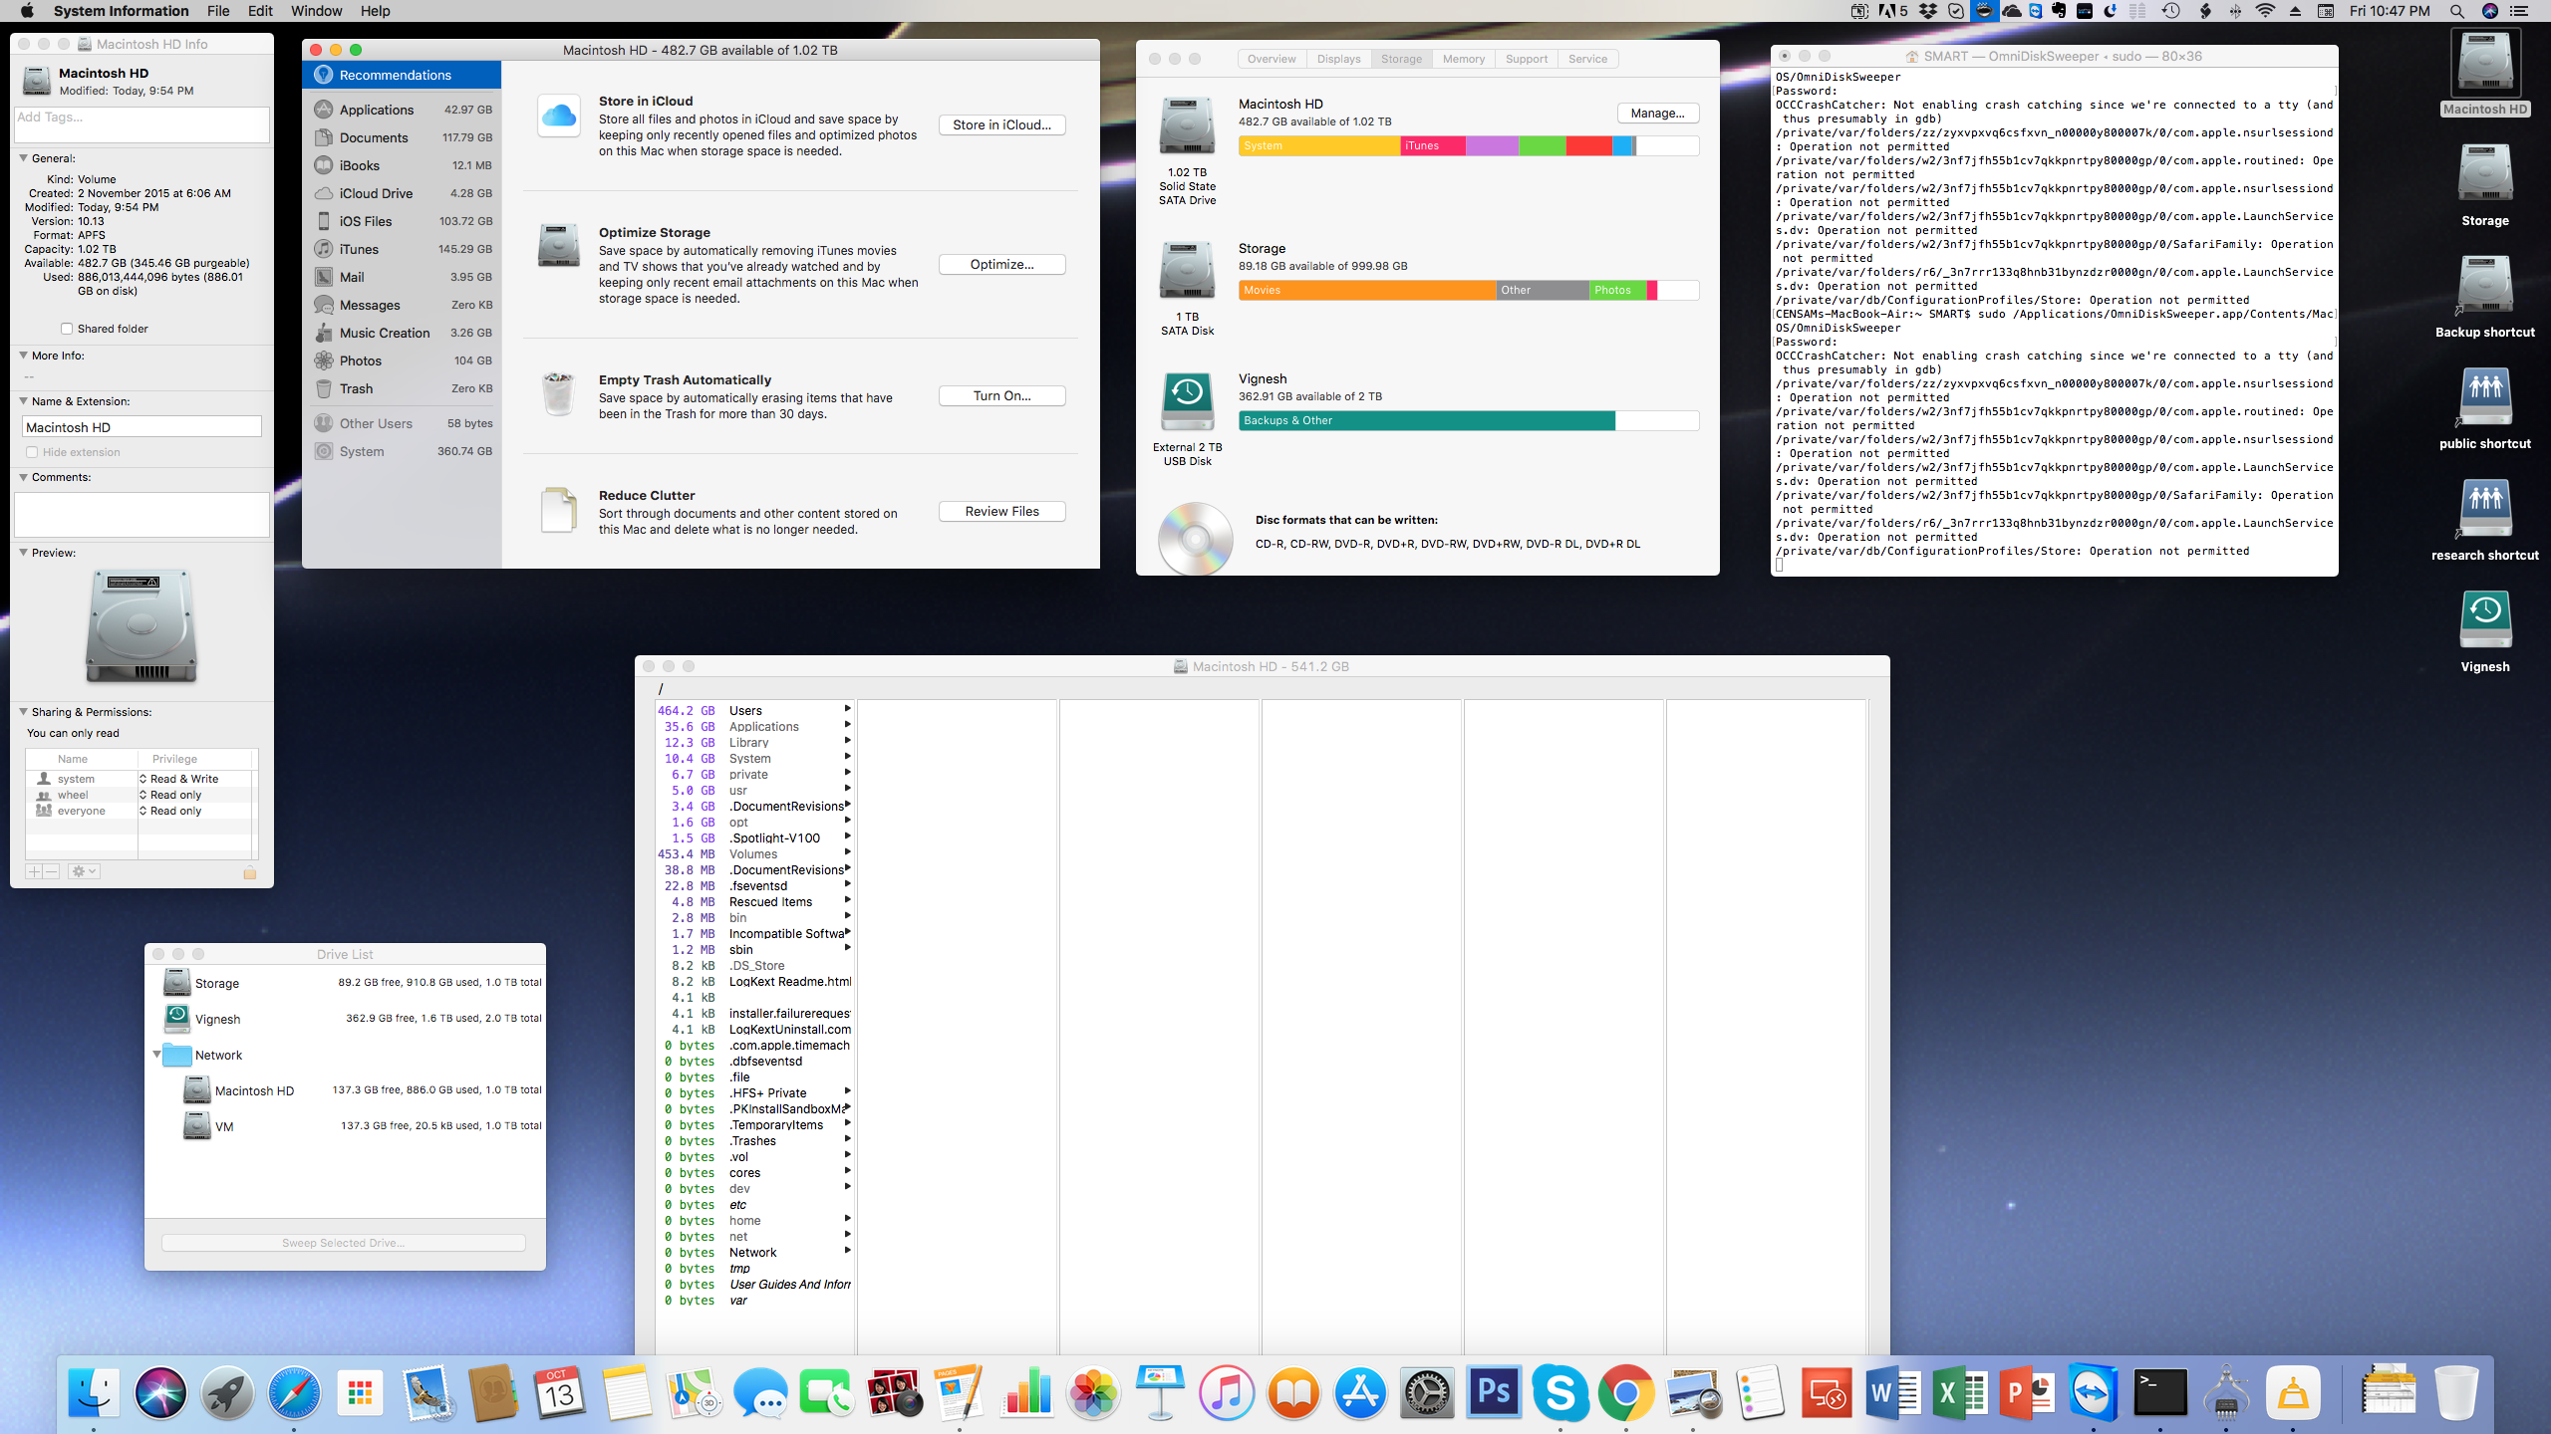The image size is (2551, 1434).
Task: Click the Optimize... button
Action: click(1001, 264)
